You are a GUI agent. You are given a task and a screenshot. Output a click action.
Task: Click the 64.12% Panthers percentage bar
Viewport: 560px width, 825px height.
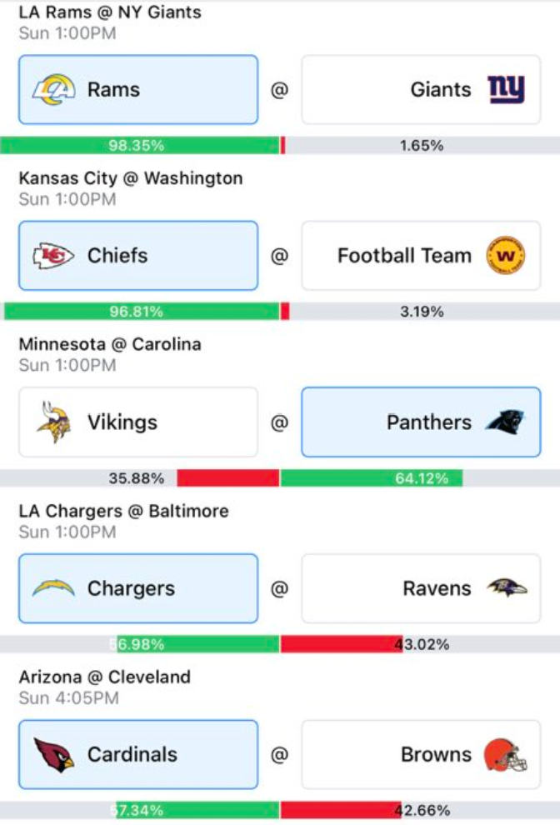pos(372,478)
